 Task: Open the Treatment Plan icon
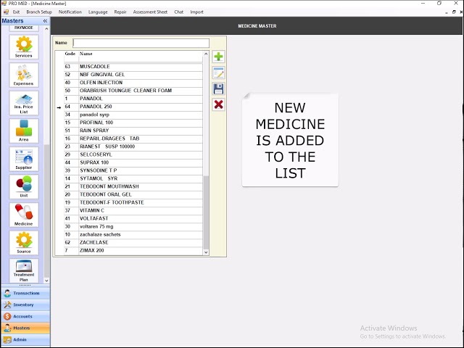[x=24, y=270]
